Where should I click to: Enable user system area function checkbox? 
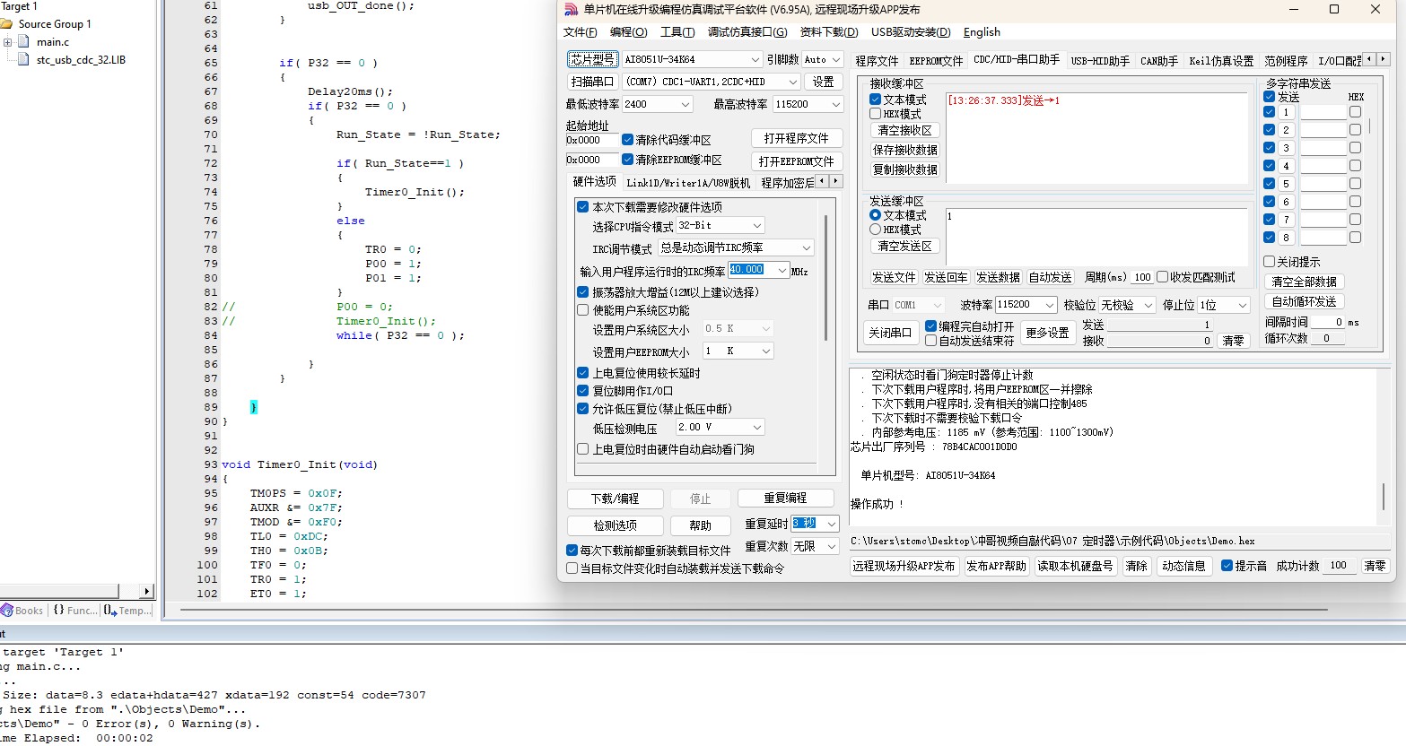pyautogui.click(x=583, y=310)
